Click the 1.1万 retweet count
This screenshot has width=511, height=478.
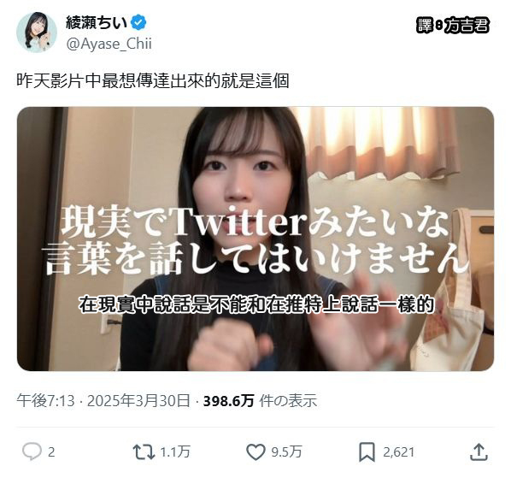175,451
